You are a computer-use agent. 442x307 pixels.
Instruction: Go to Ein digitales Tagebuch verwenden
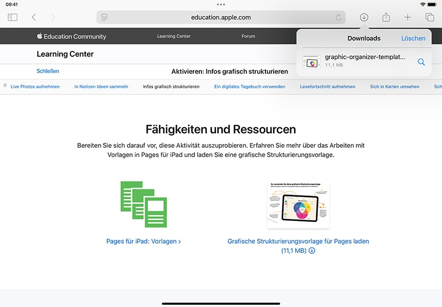(250, 87)
